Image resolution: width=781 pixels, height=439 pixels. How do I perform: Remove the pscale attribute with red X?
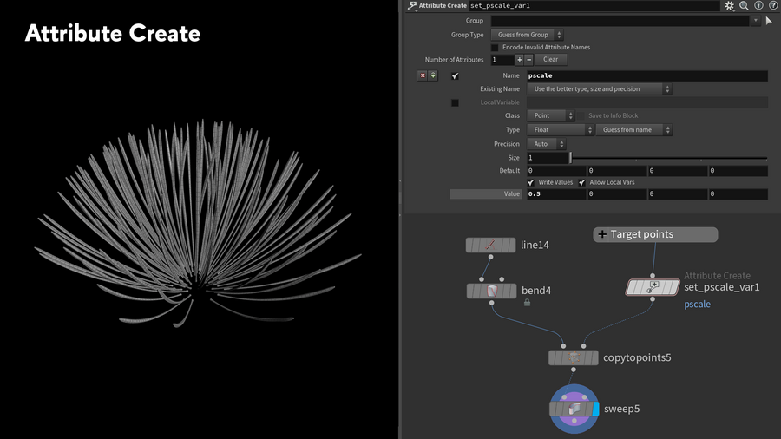tap(423, 75)
